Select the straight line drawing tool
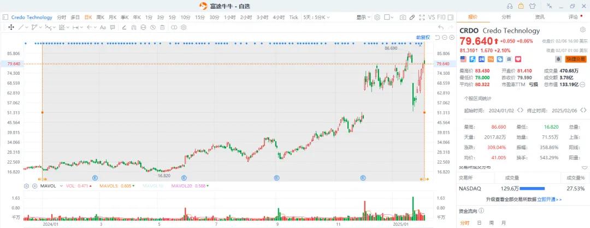Screen dimensions: 590x228 [21, 27]
